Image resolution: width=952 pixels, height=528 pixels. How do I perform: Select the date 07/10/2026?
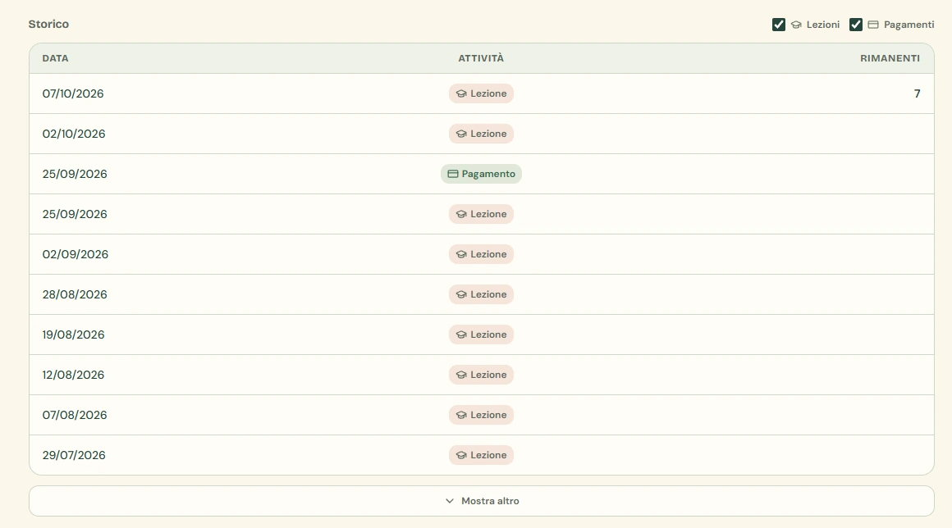[x=73, y=93]
